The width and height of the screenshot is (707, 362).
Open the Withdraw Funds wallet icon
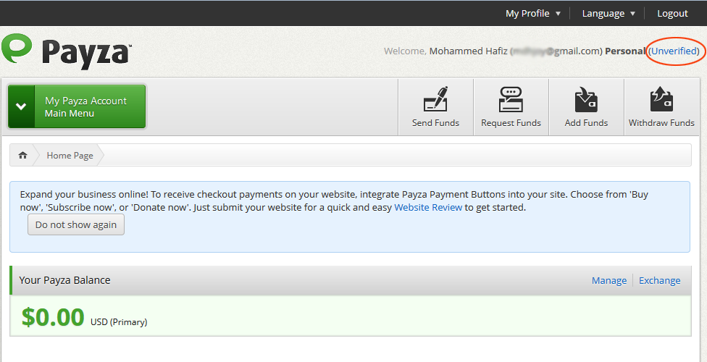click(x=661, y=99)
